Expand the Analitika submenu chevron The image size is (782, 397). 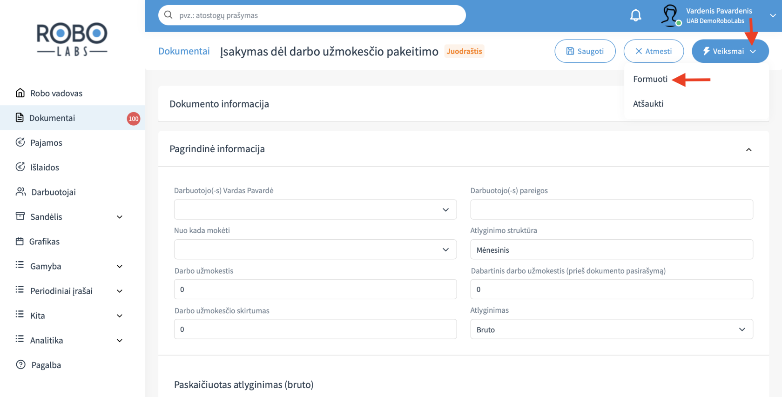[120, 340]
